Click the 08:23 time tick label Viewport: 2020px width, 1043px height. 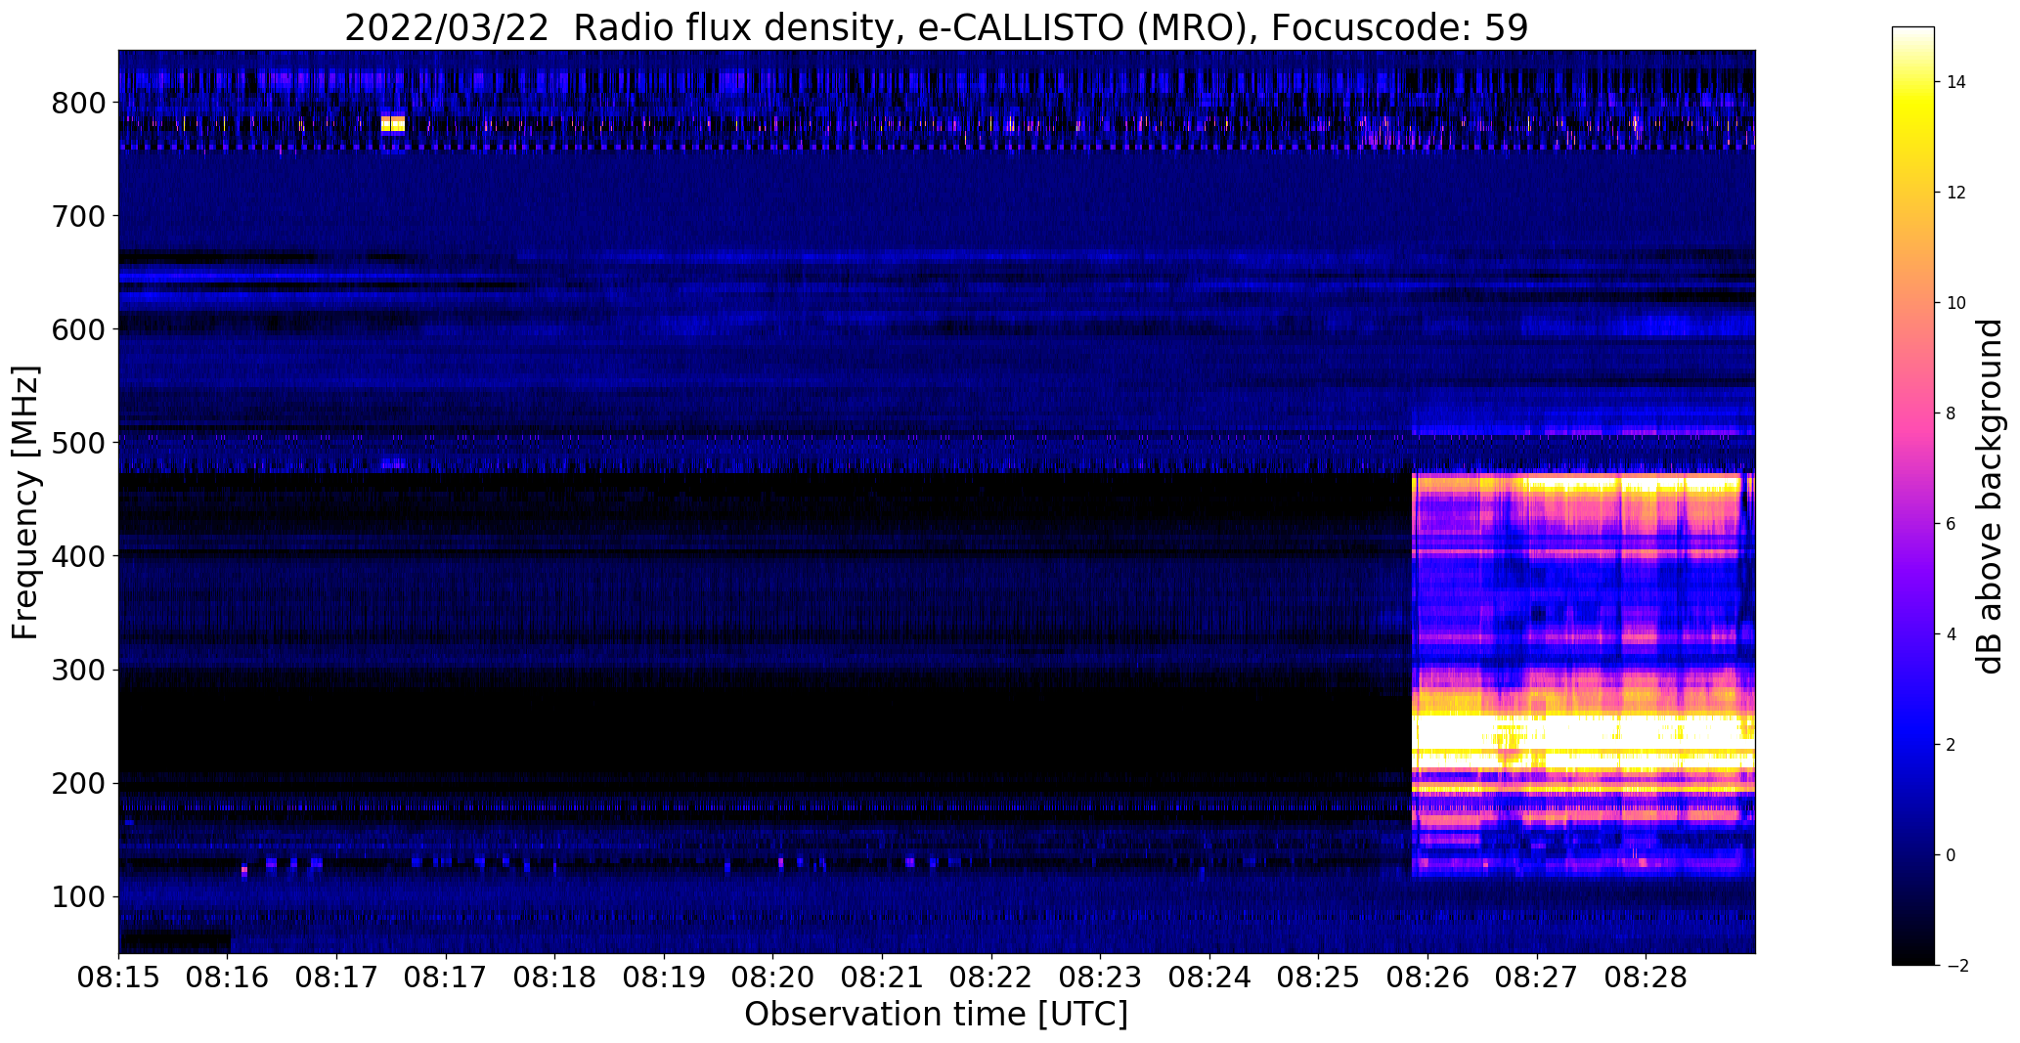(x=1100, y=978)
